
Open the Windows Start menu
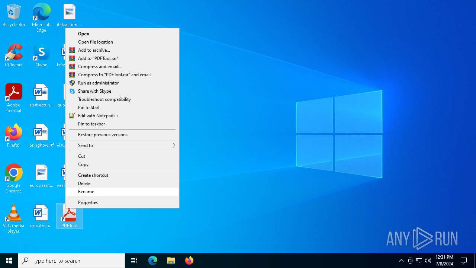pyautogui.click(x=9, y=261)
